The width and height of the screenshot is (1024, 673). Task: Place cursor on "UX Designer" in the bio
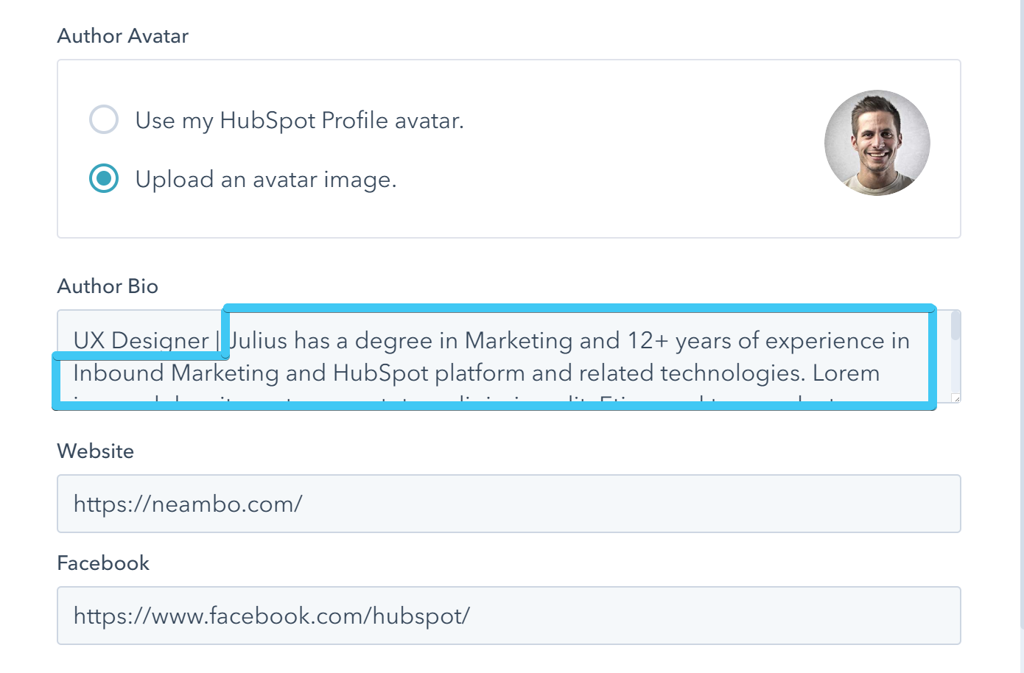coord(141,340)
